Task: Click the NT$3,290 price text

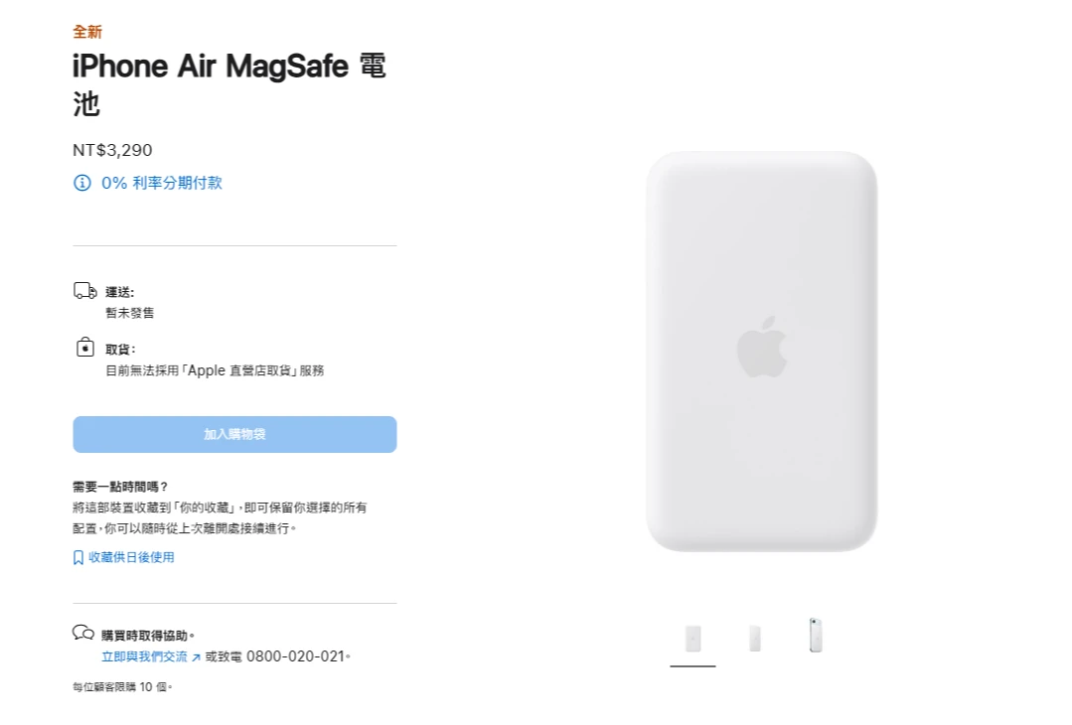Action: pos(113,150)
